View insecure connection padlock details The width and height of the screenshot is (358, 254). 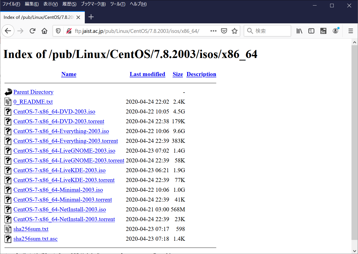point(69,31)
